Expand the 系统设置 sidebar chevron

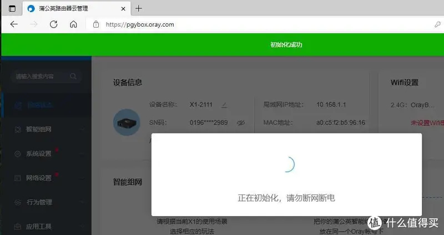[82, 154]
